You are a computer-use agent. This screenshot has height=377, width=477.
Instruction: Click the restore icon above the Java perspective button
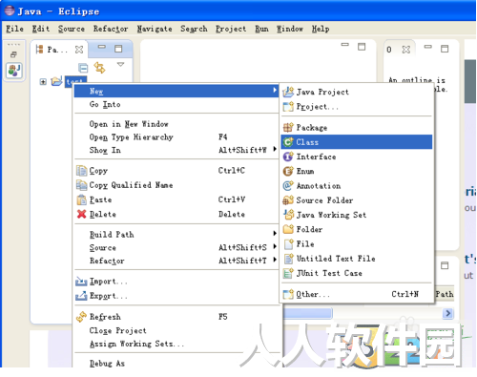[x=13, y=54]
